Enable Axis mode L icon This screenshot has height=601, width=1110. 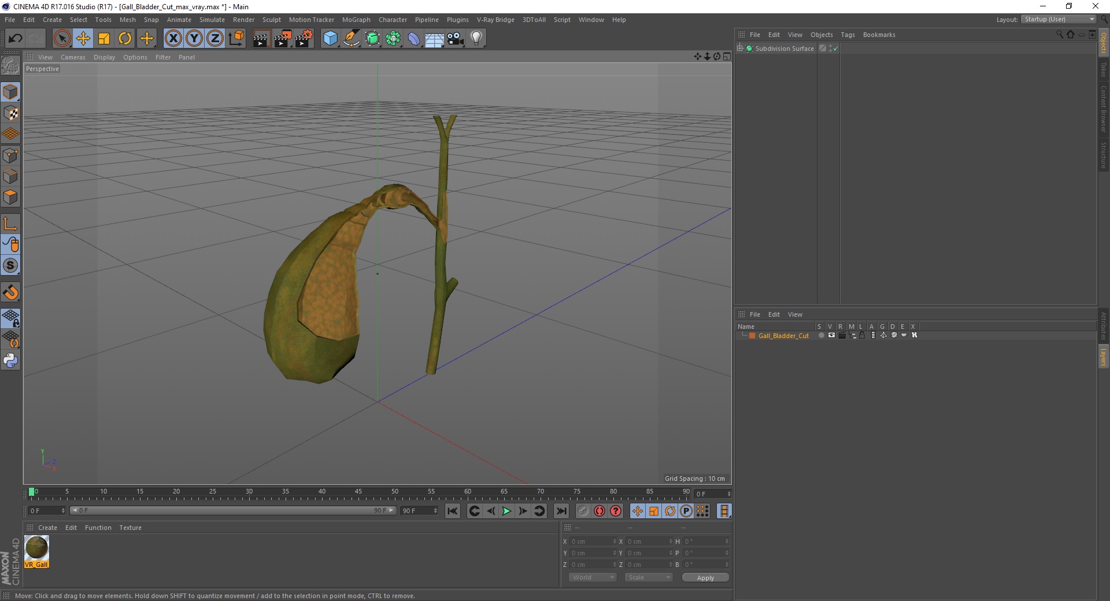click(x=10, y=224)
